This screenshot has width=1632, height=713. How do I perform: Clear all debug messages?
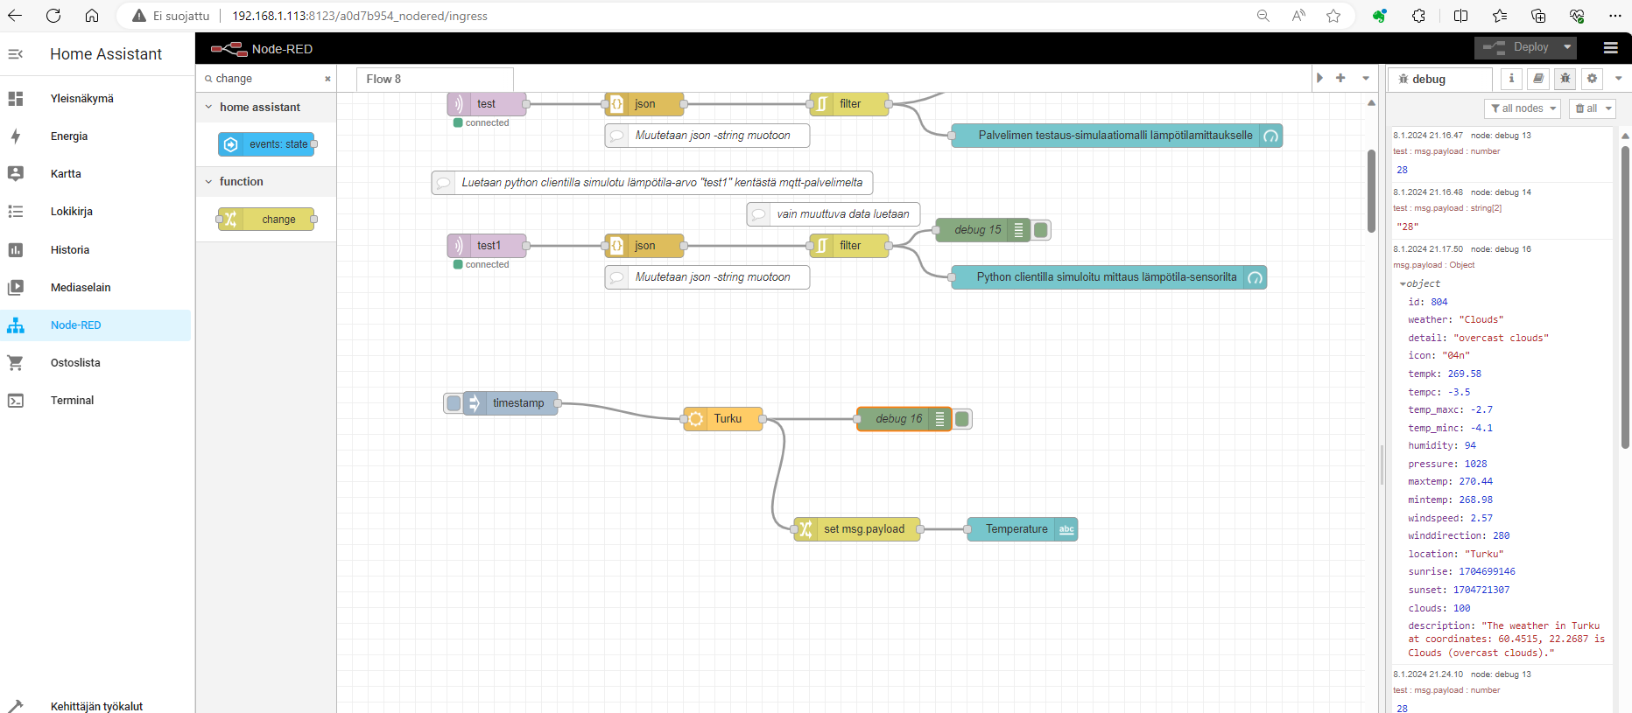[1586, 108]
